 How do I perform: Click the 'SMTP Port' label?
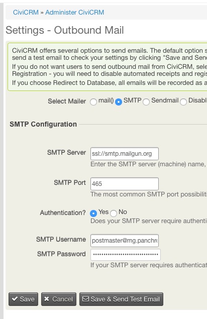pos(70,182)
